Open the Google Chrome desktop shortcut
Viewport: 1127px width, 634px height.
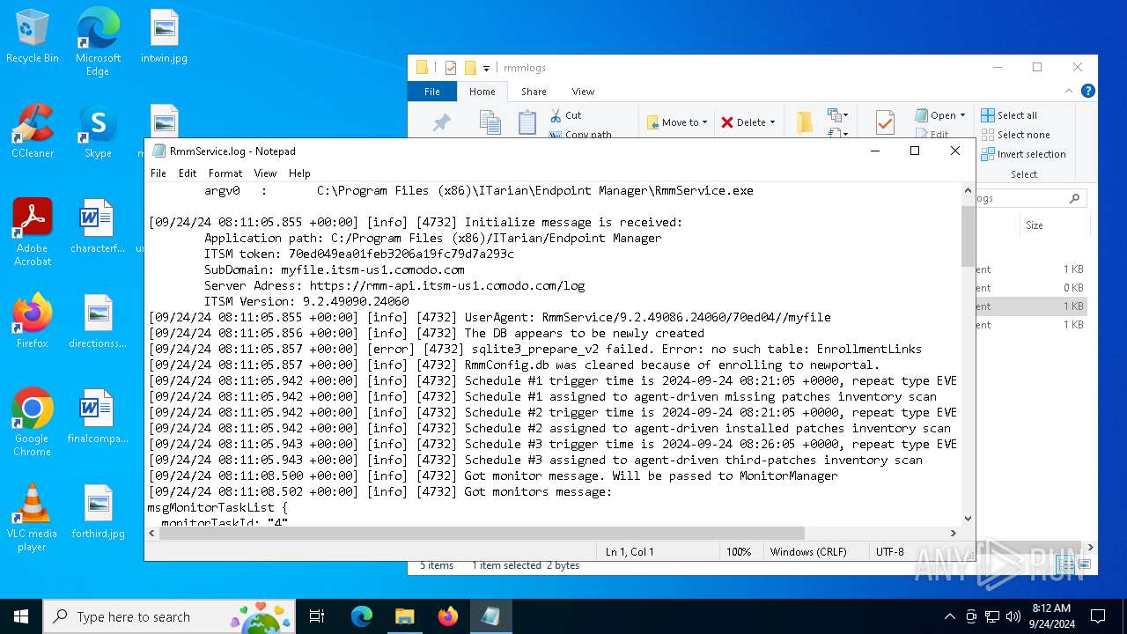[33, 423]
